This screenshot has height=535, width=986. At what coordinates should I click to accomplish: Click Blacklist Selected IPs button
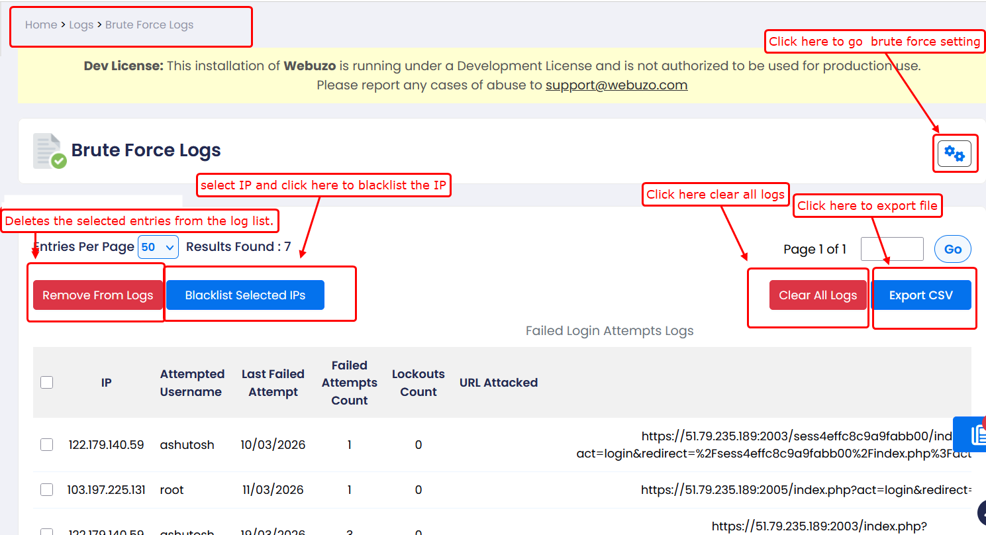coord(245,295)
